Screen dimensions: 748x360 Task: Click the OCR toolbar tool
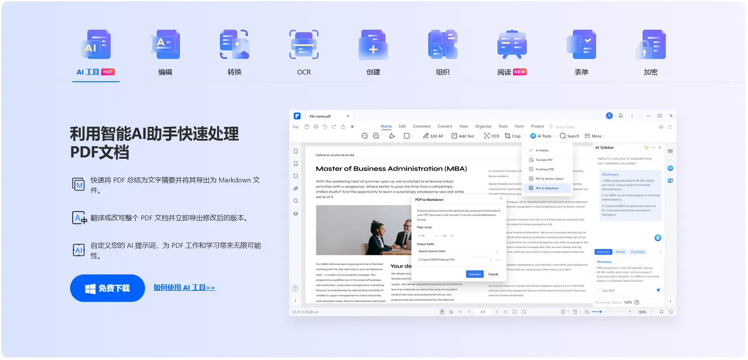click(x=491, y=136)
